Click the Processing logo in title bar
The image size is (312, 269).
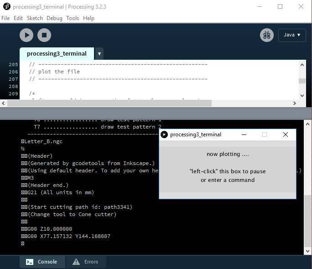tap(6, 6)
